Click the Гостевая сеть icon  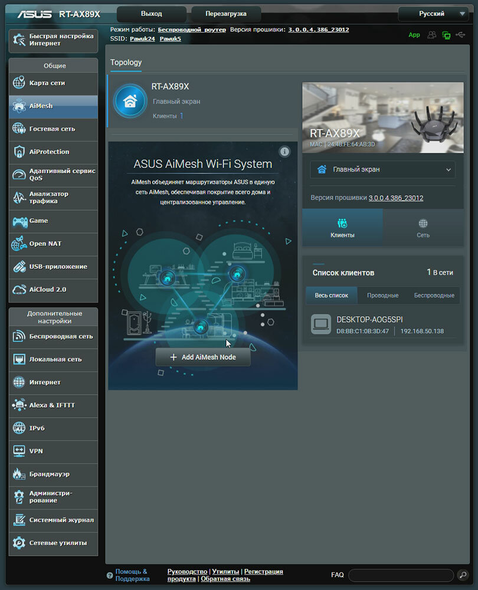pos(19,129)
